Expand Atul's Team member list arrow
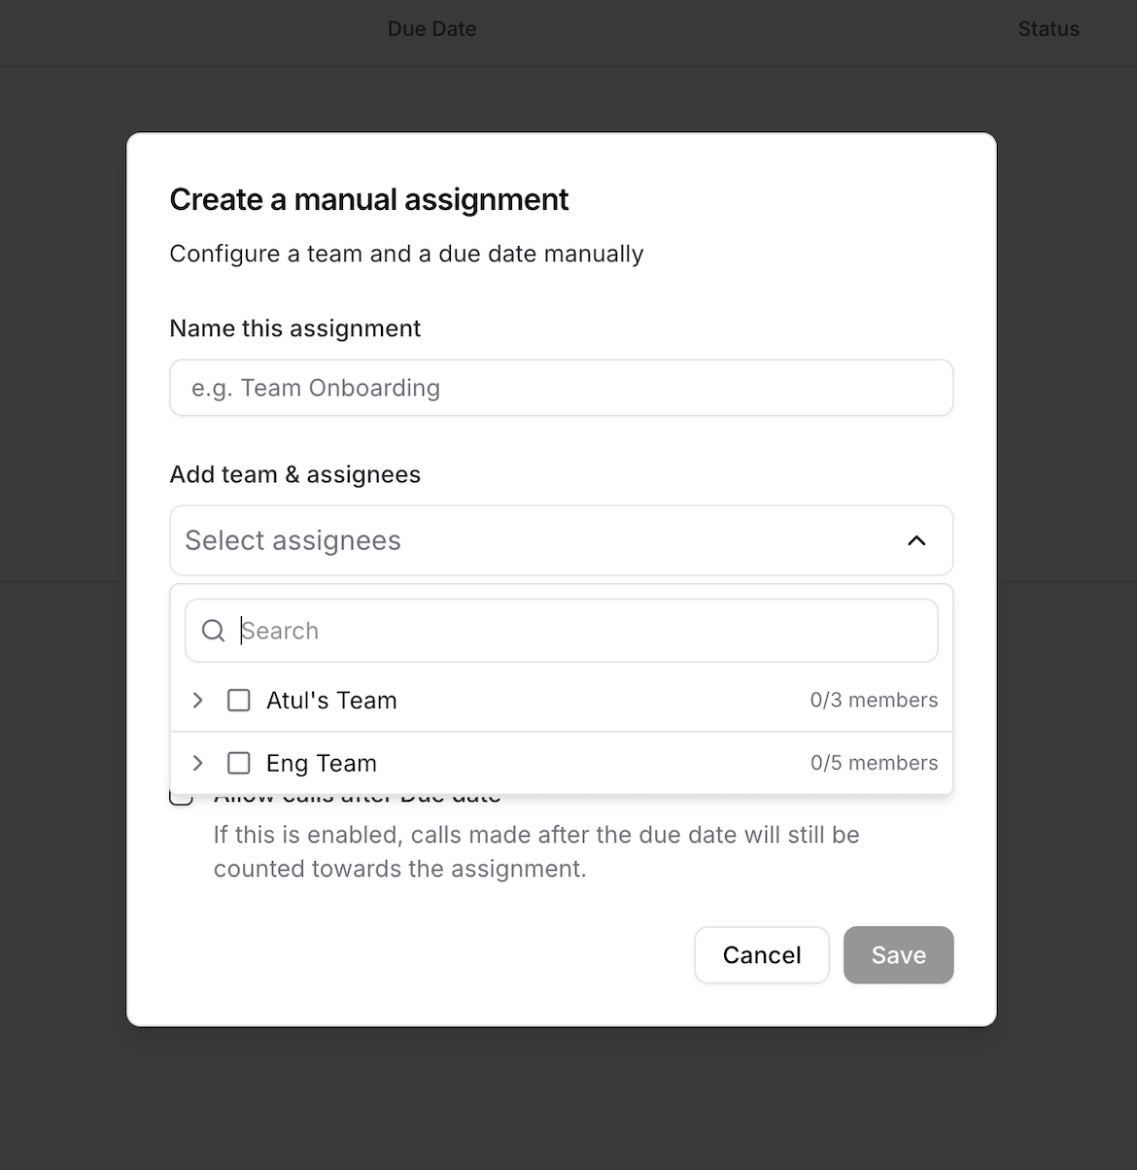 coord(198,700)
